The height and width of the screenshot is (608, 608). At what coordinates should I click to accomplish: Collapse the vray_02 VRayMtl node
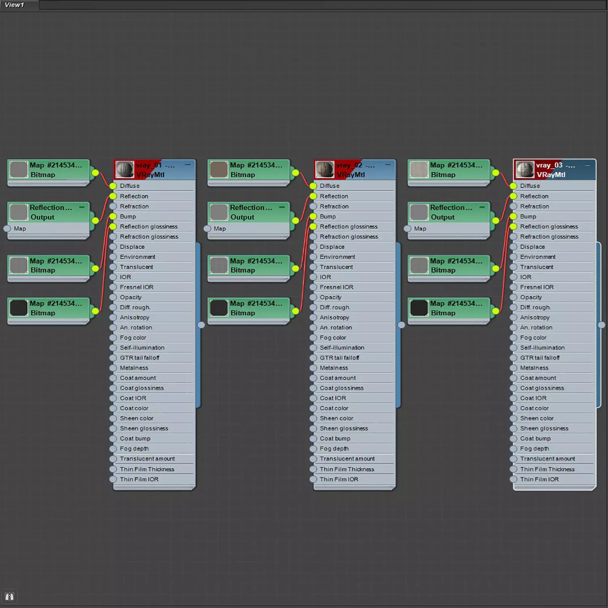(387, 165)
